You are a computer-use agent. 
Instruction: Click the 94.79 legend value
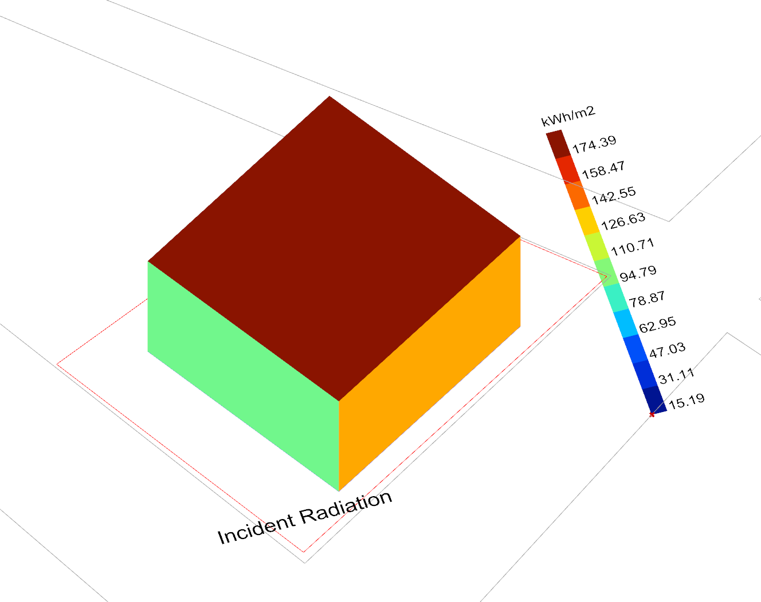coord(638,274)
